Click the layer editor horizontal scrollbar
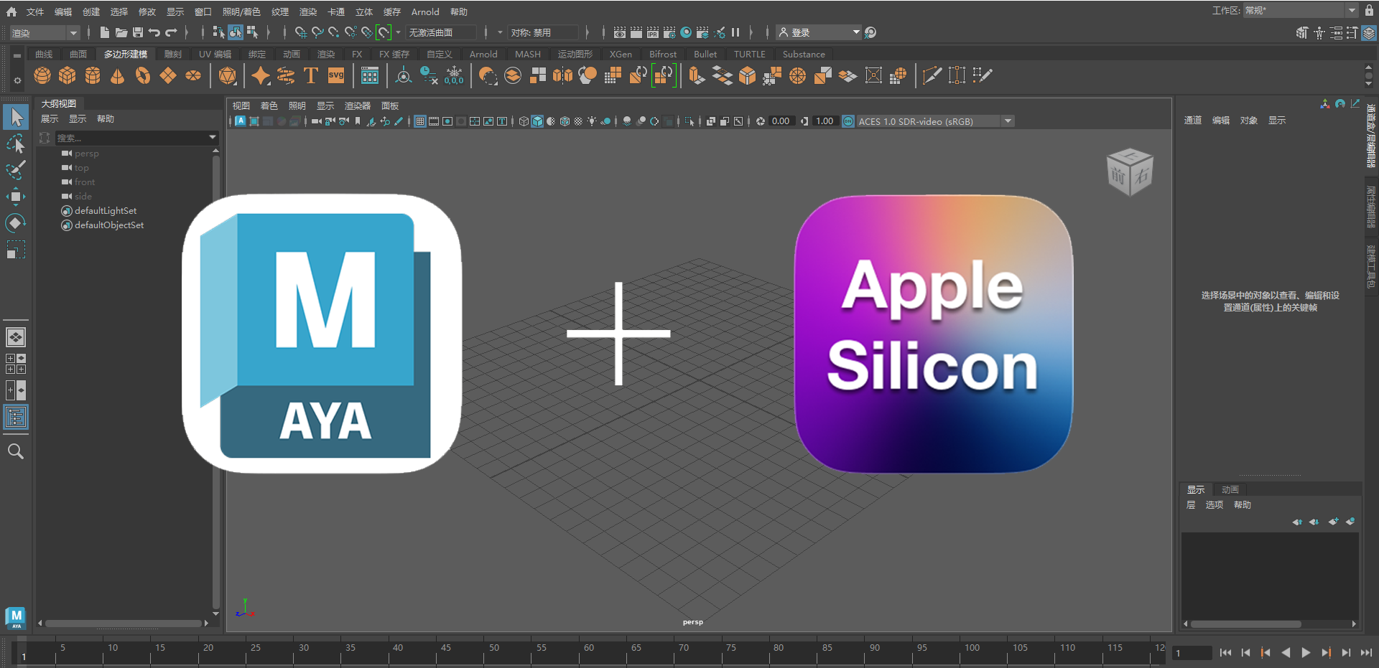The image size is (1379, 668). point(1245,624)
